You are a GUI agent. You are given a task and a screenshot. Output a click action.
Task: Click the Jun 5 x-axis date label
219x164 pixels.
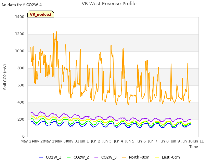pyautogui.click(x=130, y=141)
